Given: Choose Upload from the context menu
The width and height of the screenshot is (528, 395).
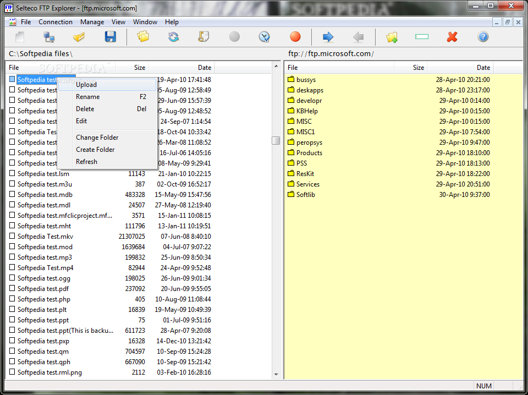Looking at the screenshot, I should coord(107,85).
